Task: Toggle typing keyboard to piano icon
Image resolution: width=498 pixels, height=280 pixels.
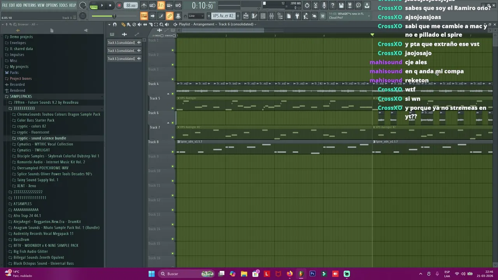Action: coord(144,16)
